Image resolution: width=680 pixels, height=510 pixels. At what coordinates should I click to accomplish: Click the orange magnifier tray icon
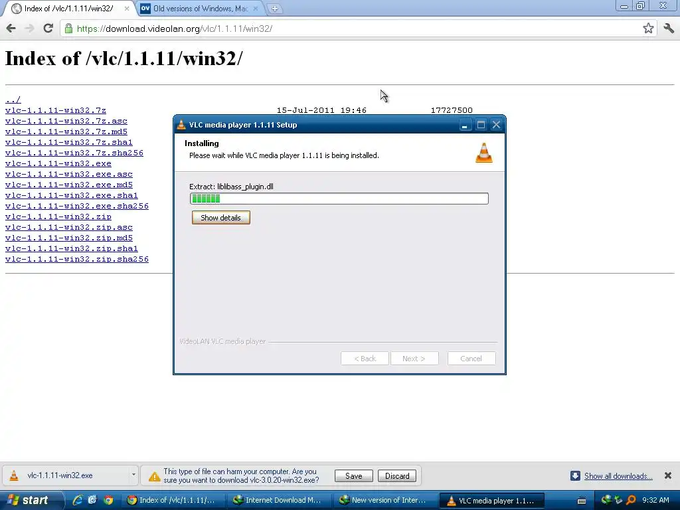tap(631, 500)
